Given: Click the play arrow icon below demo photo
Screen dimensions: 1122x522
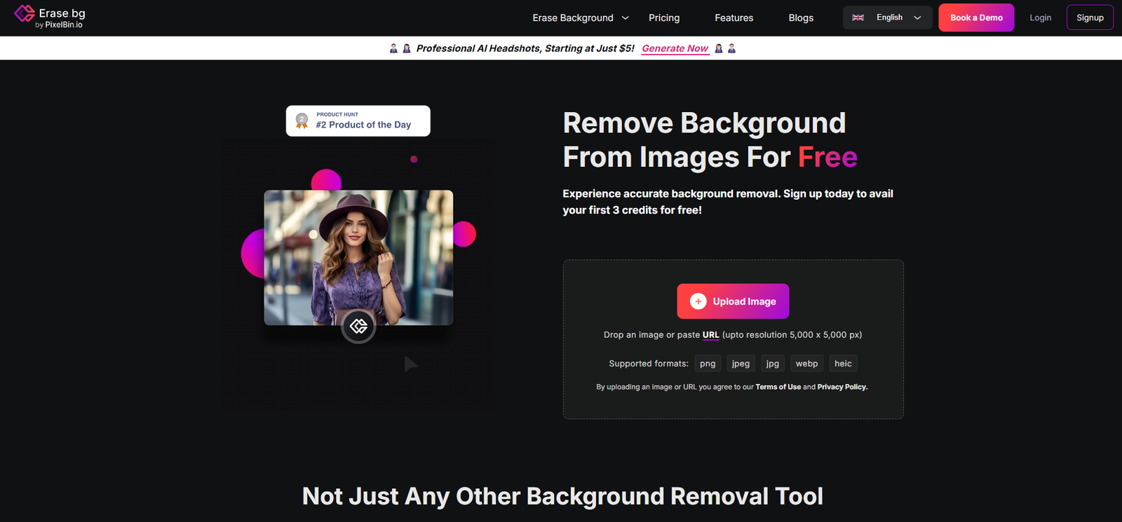Looking at the screenshot, I should 411,364.
